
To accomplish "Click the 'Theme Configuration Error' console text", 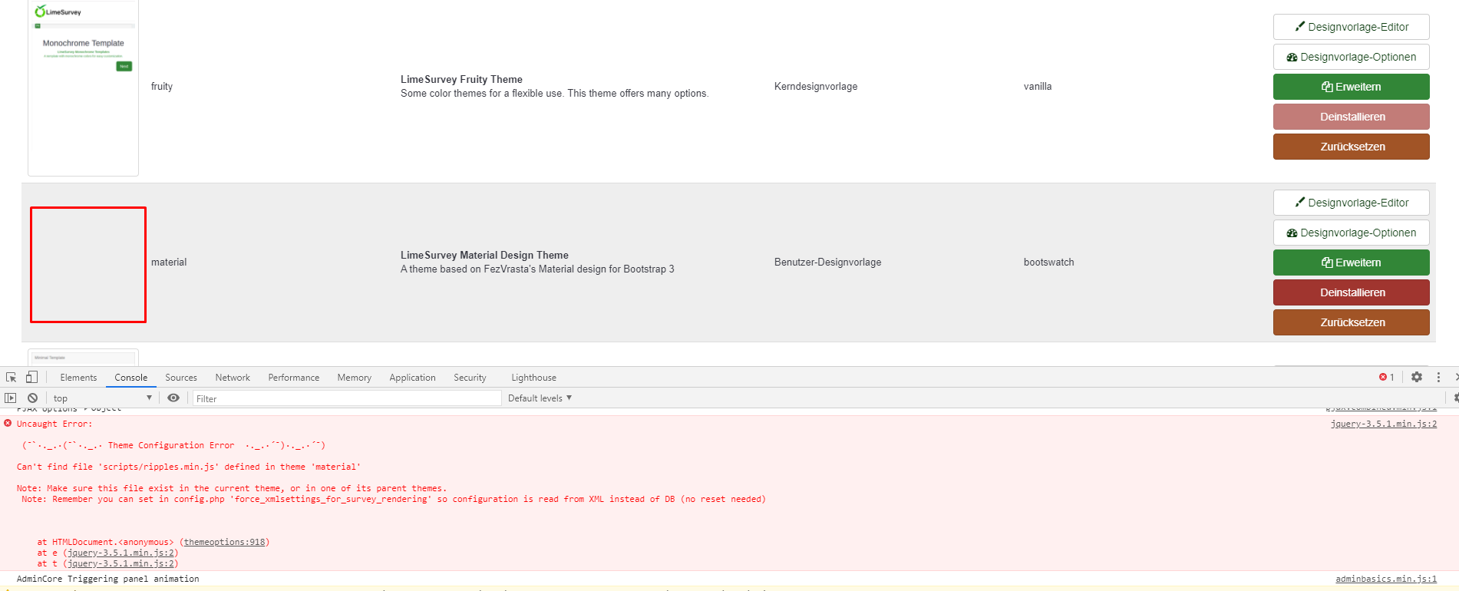I will pyautogui.click(x=171, y=445).
